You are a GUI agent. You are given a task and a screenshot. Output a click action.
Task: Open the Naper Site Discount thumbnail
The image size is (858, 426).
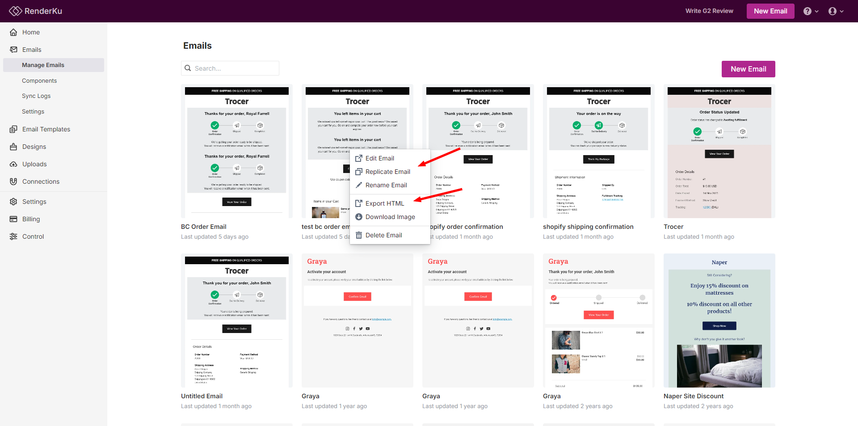pos(719,321)
